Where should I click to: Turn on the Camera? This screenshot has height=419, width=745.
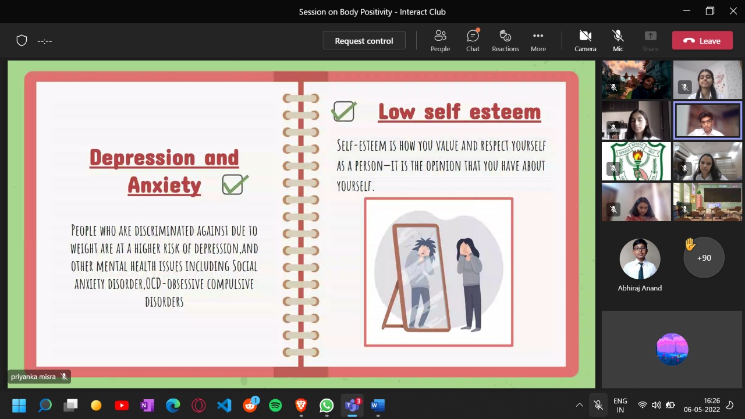tap(585, 41)
